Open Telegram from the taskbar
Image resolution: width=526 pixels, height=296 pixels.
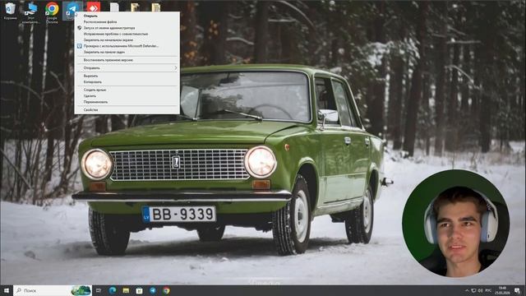coord(153,290)
